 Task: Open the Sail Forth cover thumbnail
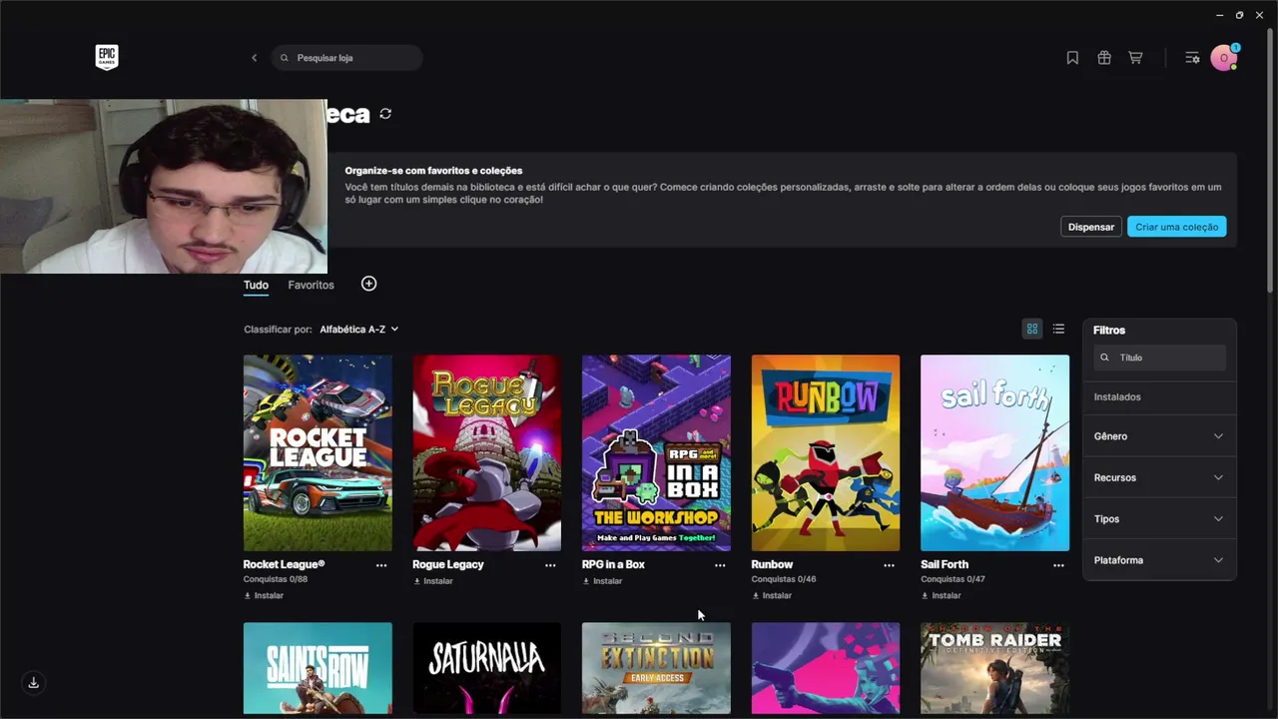[x=994, y=452]
